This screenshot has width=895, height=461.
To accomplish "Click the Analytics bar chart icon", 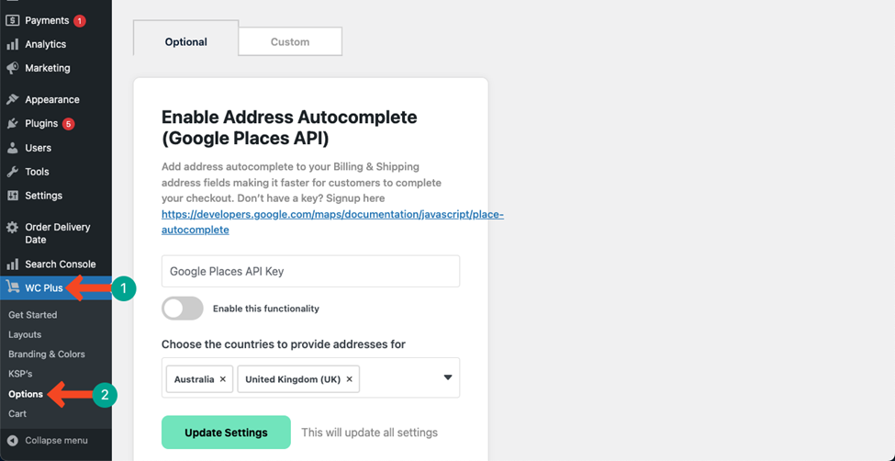I will tap(13, 45).
